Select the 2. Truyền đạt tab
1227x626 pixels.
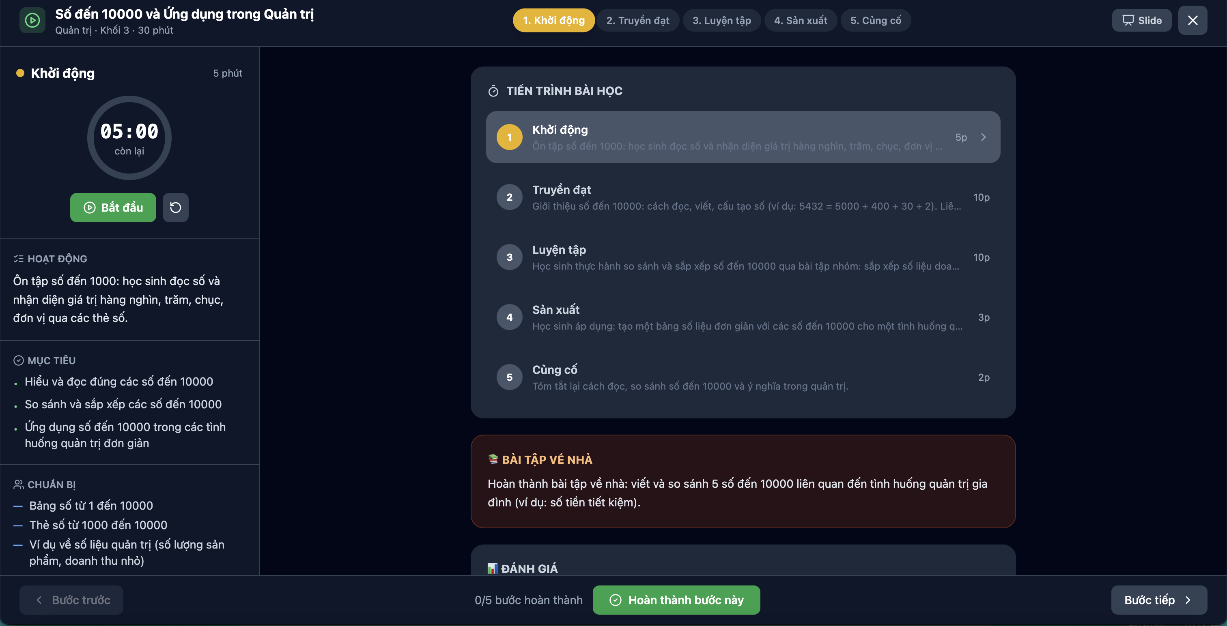pyautogui.click(x=637, y=20)
